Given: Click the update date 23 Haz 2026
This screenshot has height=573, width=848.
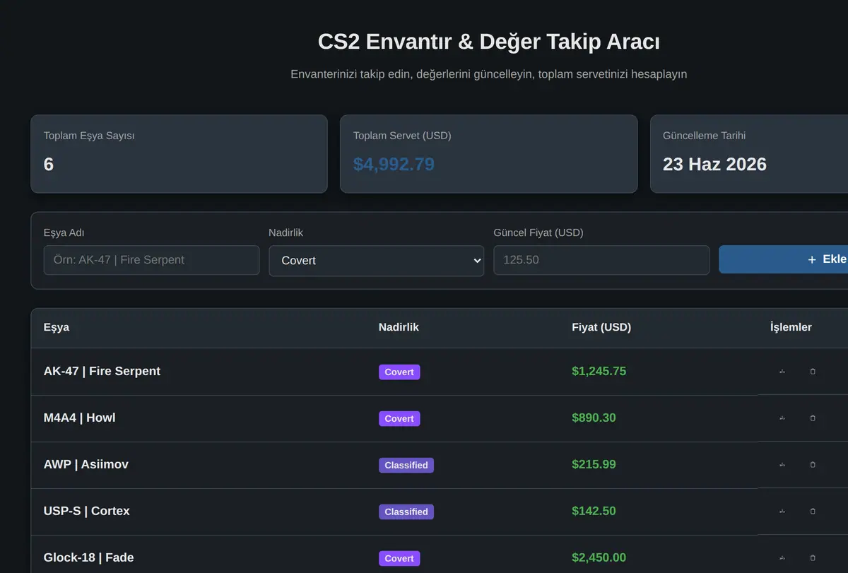Looking at the screenshot, I should click(714, 165).
